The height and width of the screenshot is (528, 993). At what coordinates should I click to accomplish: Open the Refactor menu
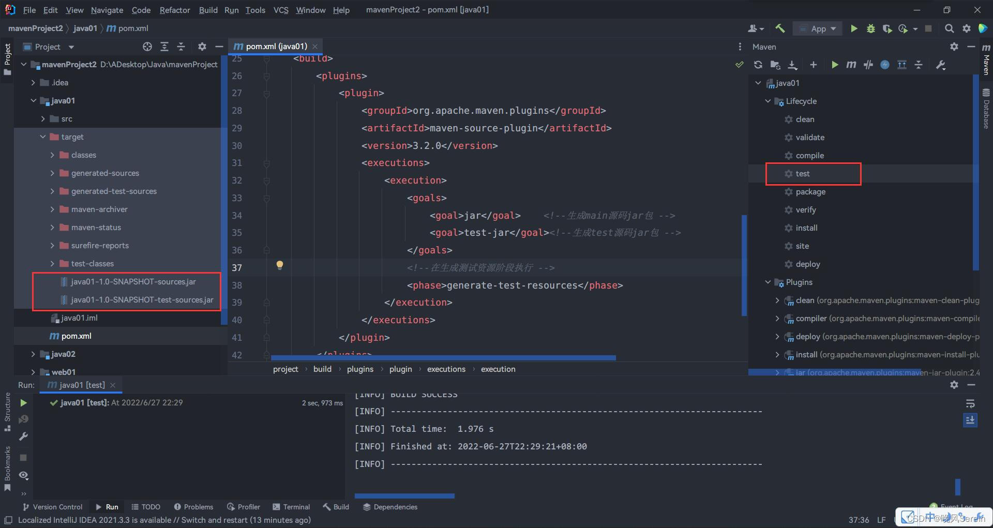175,10
